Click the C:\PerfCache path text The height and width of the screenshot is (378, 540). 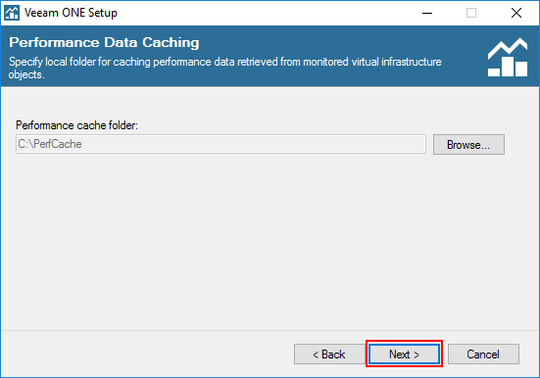(x=50, y=144)
